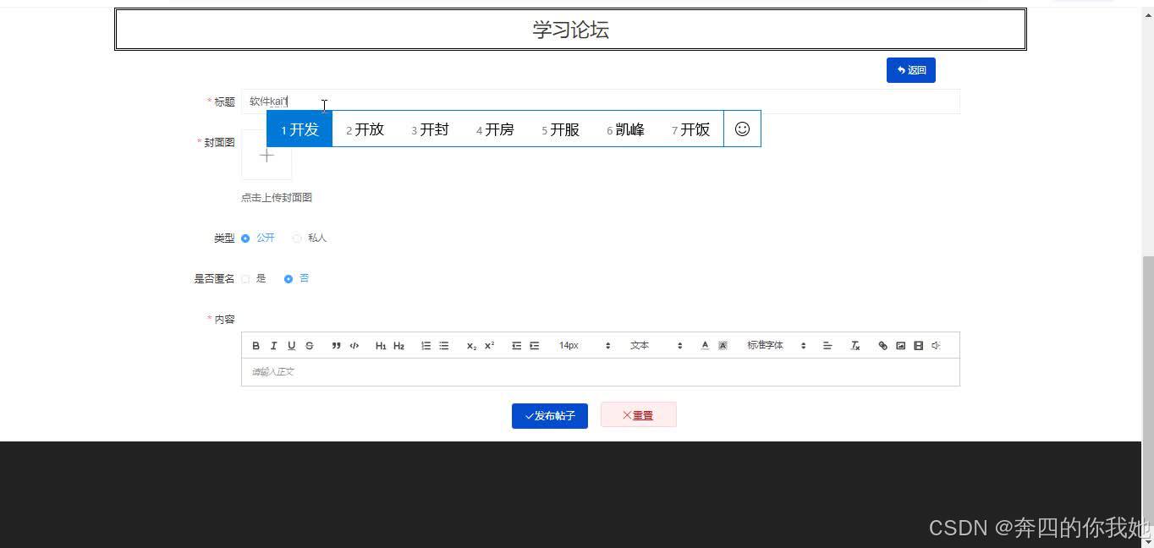
Task: Increase the text indent
Action: tap(534, 346)
